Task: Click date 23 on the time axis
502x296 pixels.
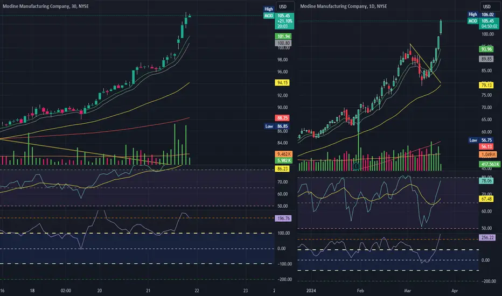Action: coord(246,291)
